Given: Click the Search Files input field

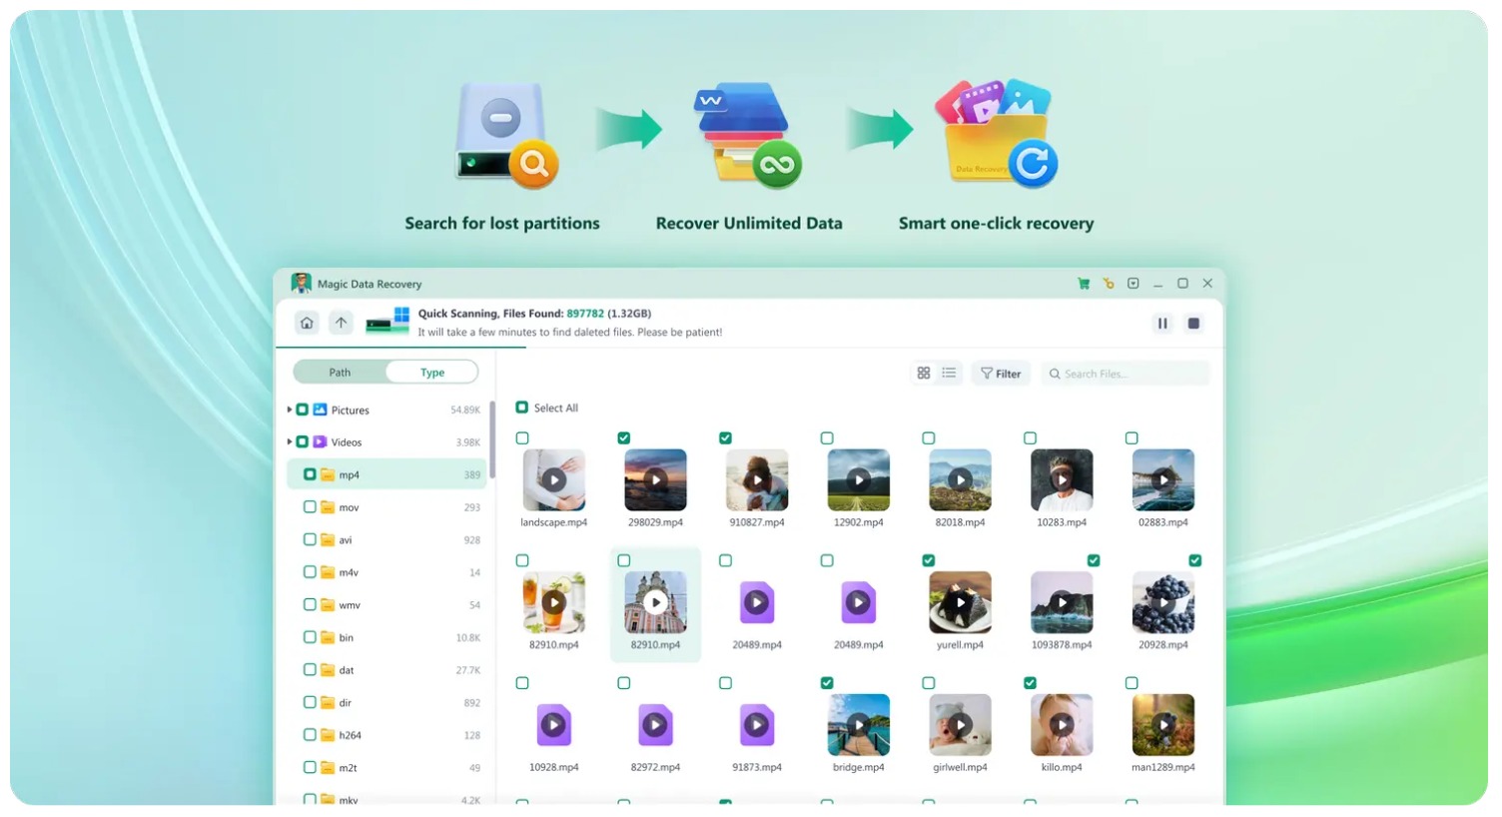Looking at the screenshot, I should tap(1128, 374).
